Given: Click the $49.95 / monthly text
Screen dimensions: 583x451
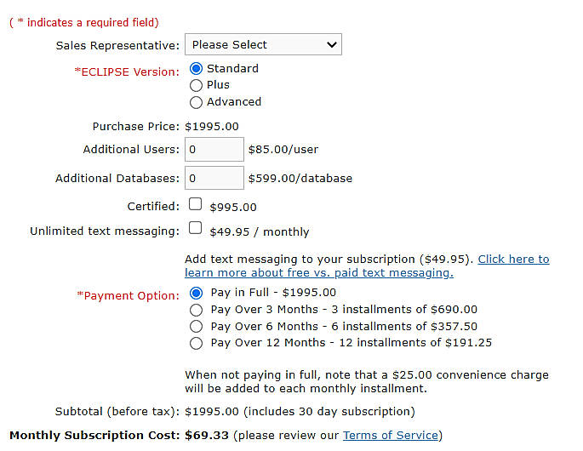Looking at the screenshot, I should (259, 232).
